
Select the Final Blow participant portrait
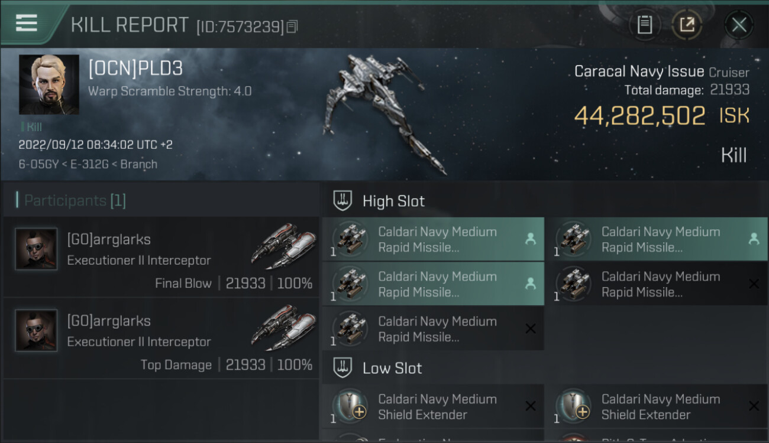(x=37, y=249)
